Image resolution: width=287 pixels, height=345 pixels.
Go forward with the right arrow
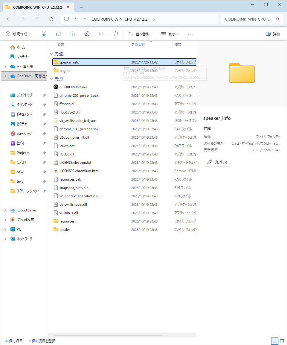[23, 19]
